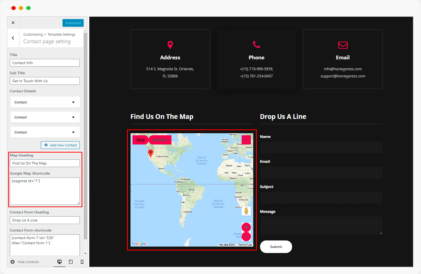
Task: Click the Subject field in contact form
Action: [x=321, y=198]
